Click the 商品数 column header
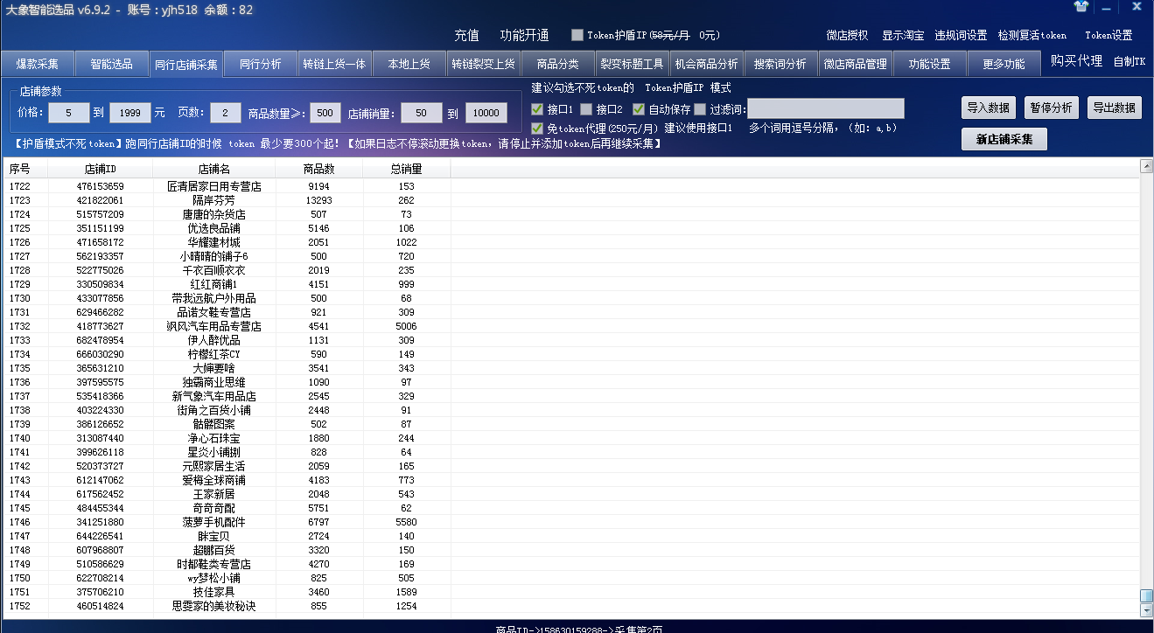The image size is (1154, 633). (x=318, y=169)
